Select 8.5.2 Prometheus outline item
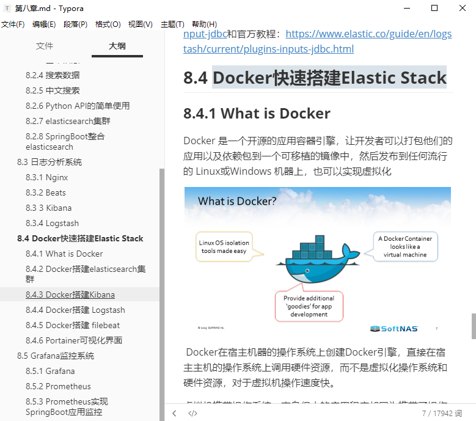 click(58, 386)
